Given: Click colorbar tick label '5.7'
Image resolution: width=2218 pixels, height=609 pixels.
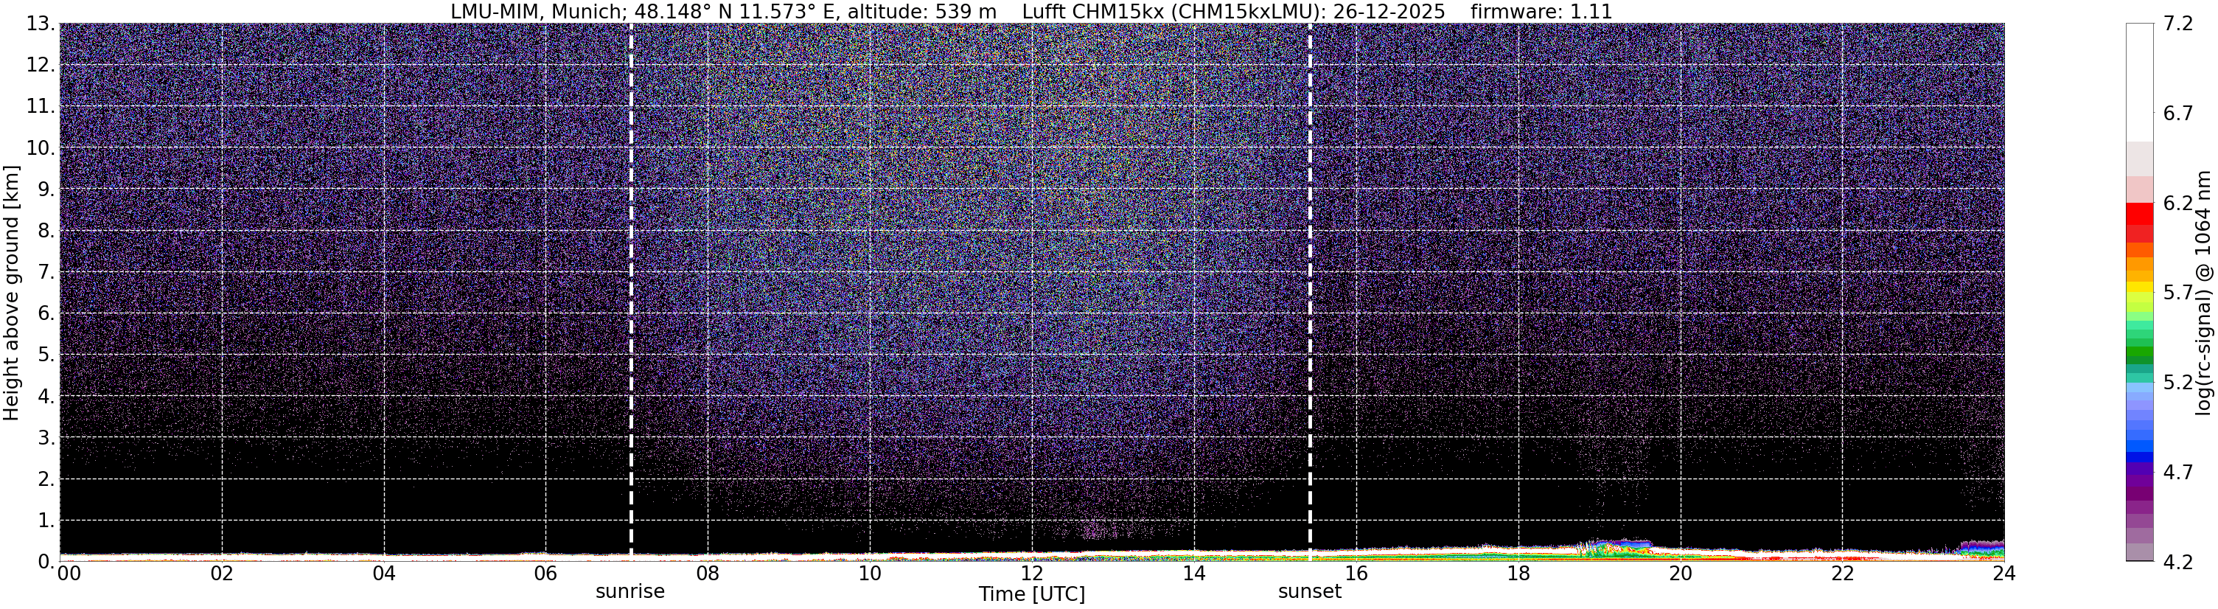Looking at the screenshot, I should [x=2177, y=293].
